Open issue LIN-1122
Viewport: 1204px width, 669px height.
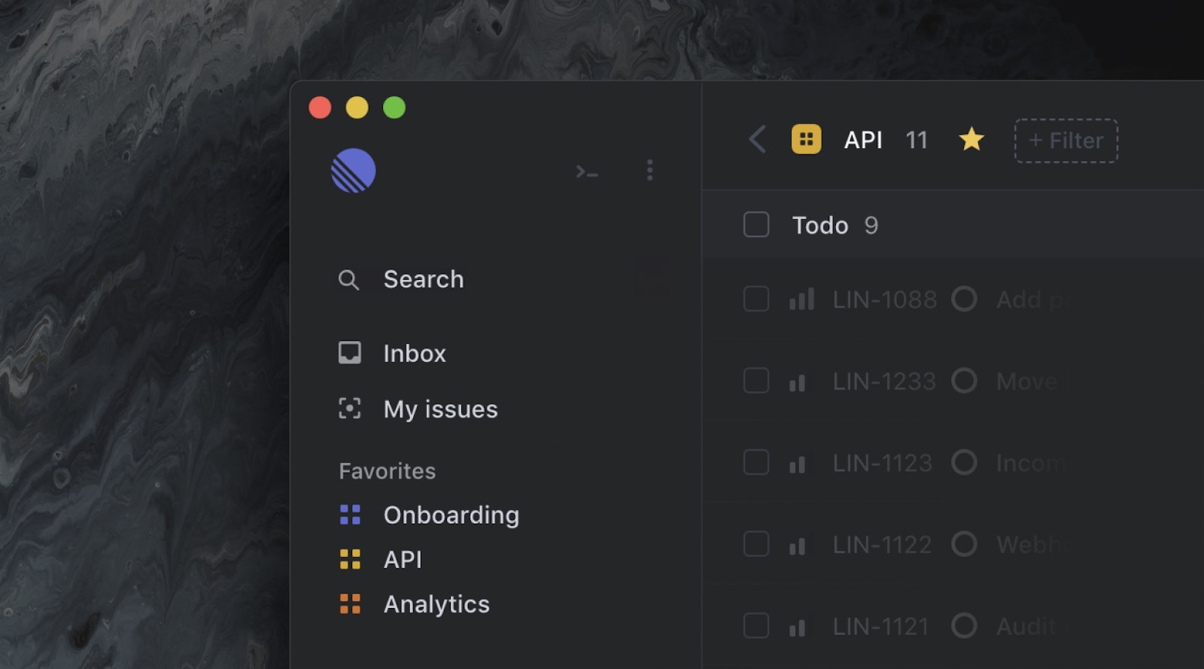click(x=882, y=544)
